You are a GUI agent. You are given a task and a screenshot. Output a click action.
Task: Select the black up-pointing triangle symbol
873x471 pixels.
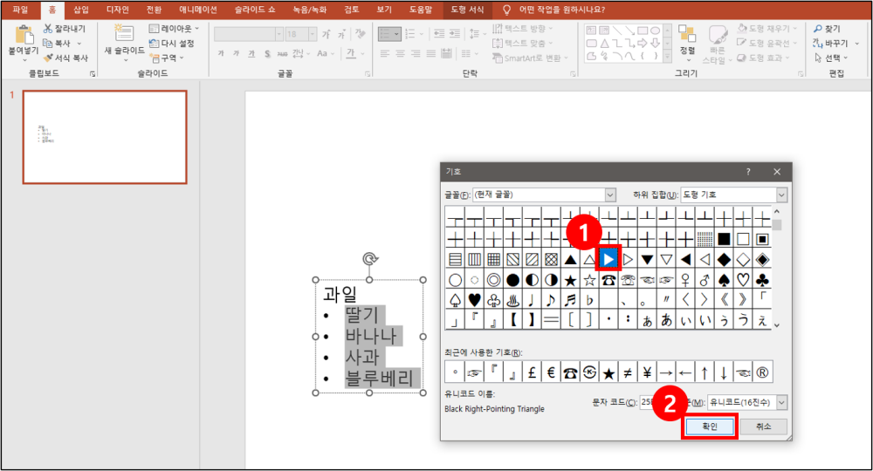(x=570, y=259)
